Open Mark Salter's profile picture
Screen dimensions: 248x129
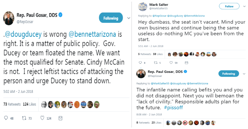coord(143,6)
